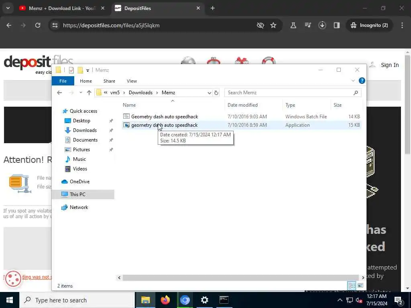The image size is (411, 308).
Task: Select Quick access in navigation pane
Action: click(x=83, y=111)
